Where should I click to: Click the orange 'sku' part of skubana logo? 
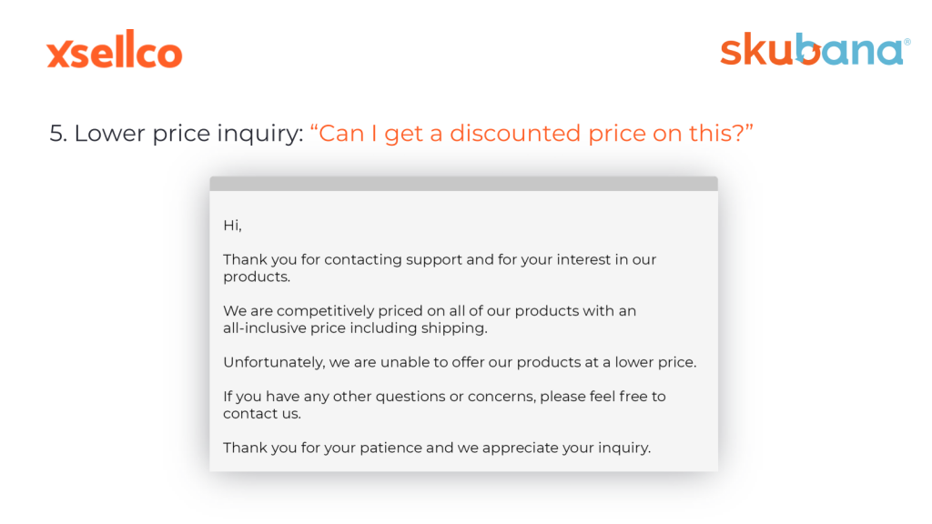(758, 49)
